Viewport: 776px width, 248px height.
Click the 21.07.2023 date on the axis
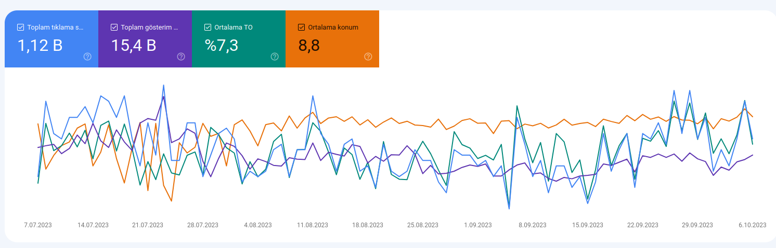pyautogui.click(x=148, y=225)
